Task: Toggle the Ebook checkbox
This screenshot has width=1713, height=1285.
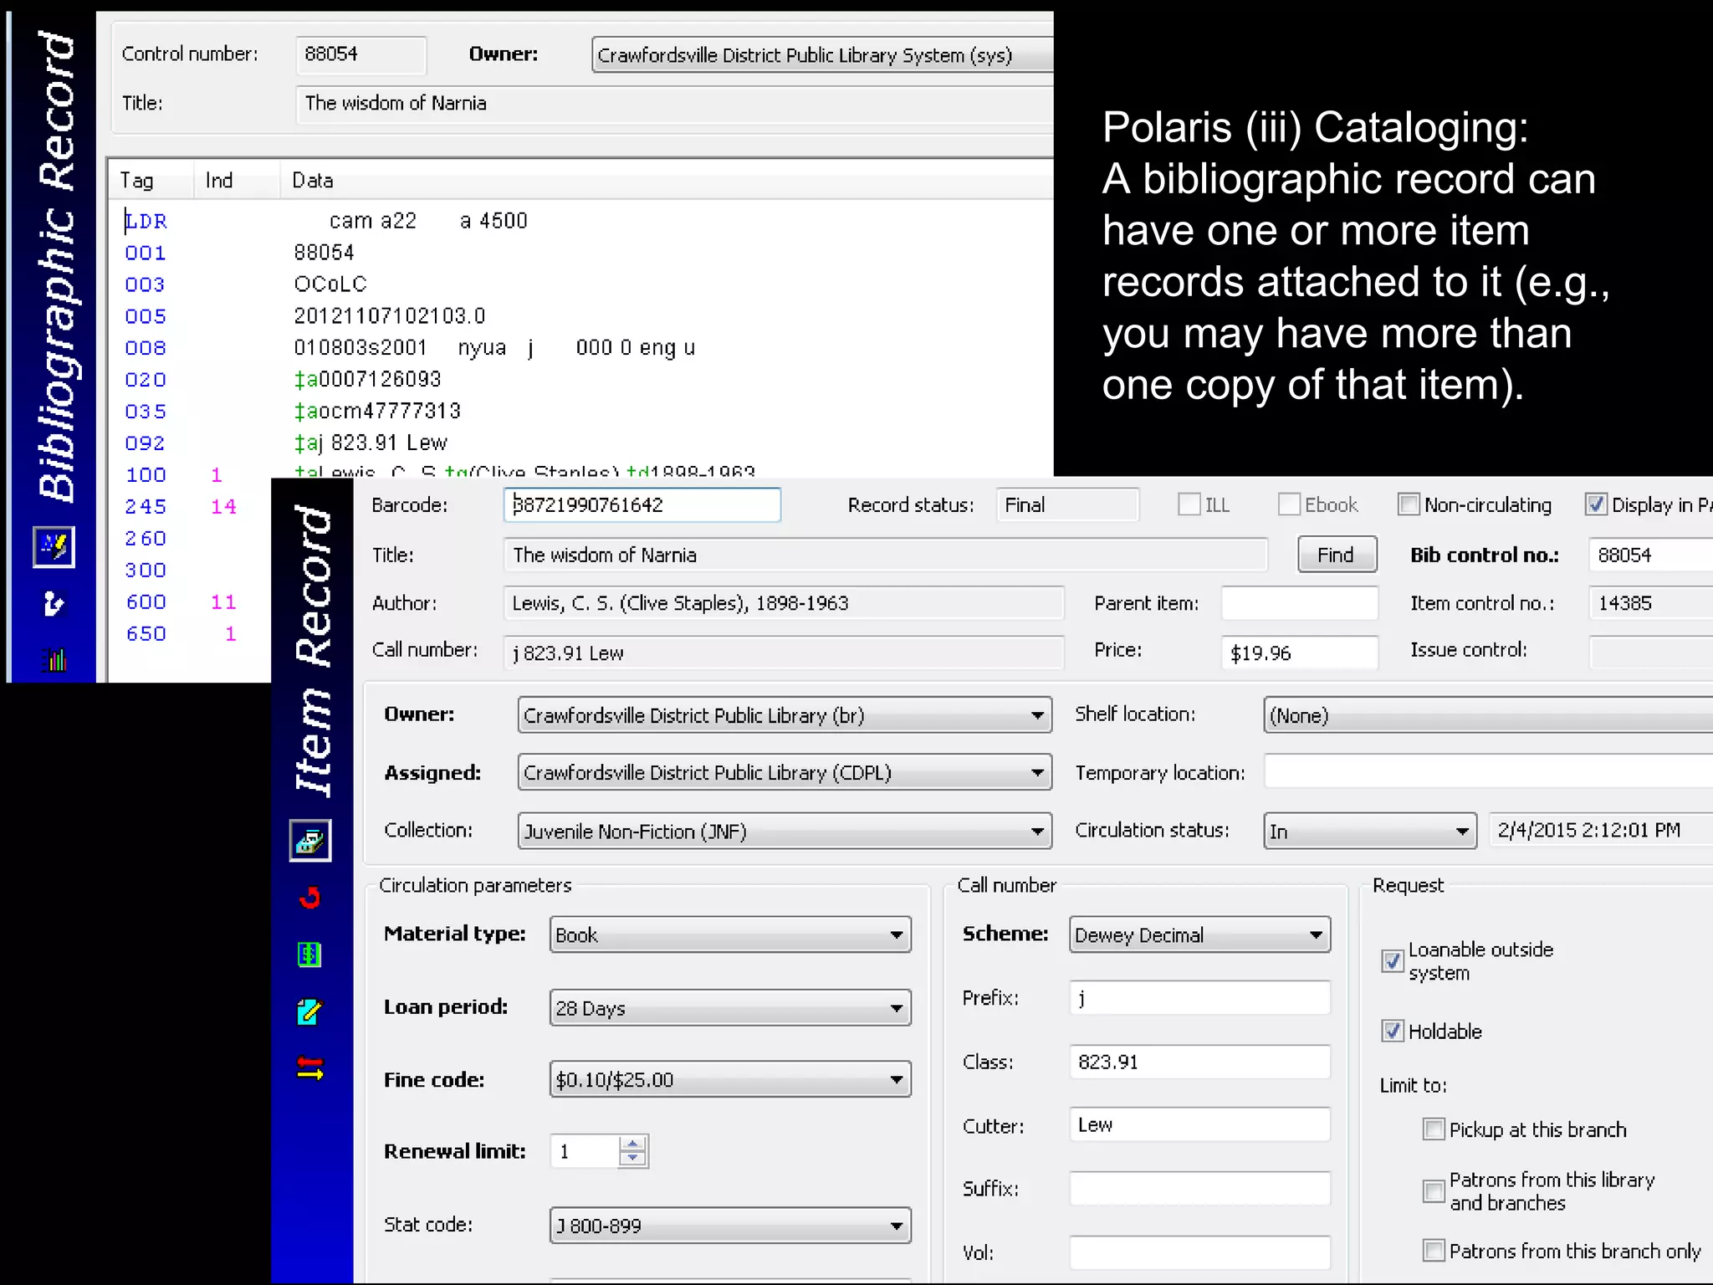Action: pyautogui.click(x=1289, y=504)
